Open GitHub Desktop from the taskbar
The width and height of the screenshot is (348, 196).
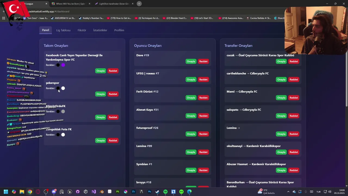coord(78,192)
